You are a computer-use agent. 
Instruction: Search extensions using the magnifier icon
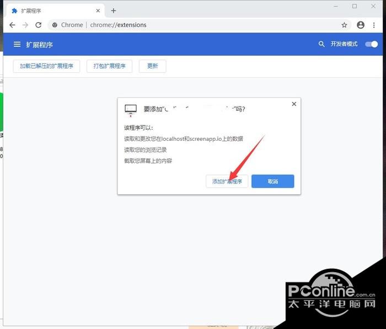click(x=321, y=44)
